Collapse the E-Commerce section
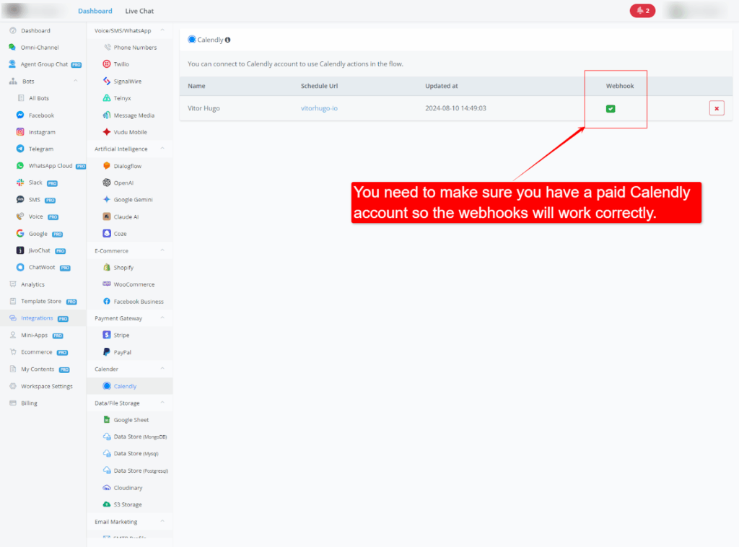Viewport: 739px width, 547px height. pyautogui.click(x=162, y=251)
